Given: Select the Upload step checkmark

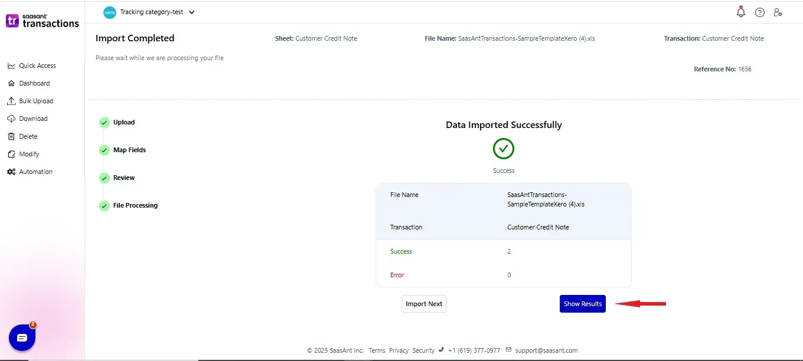Looking at the screenshot, I should coord(105,123).
